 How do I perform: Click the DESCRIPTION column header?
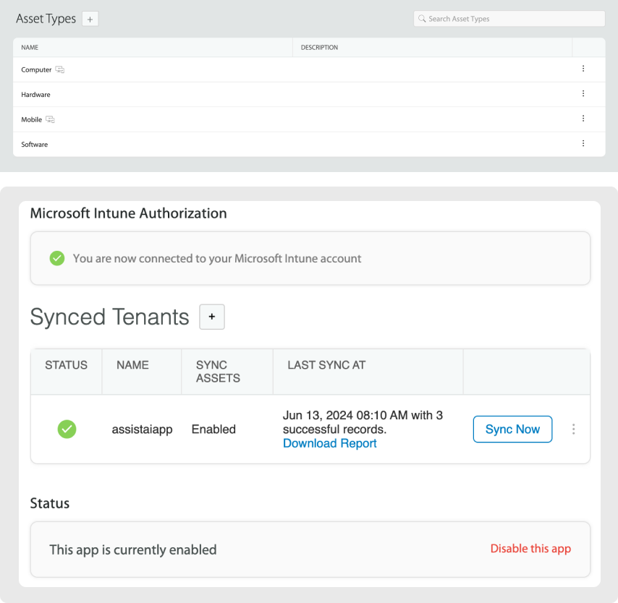tap(319, 47)
